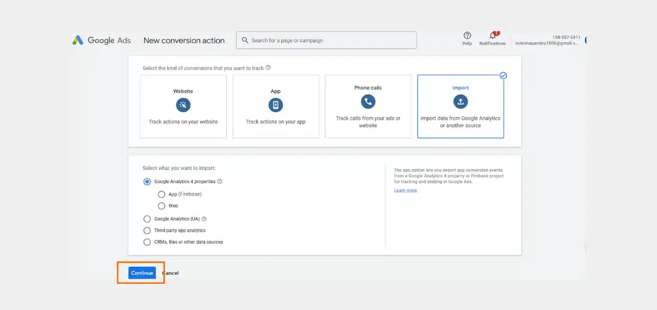Choose the Import conversion card
This screenshot has width=657, height=310.
460,106
